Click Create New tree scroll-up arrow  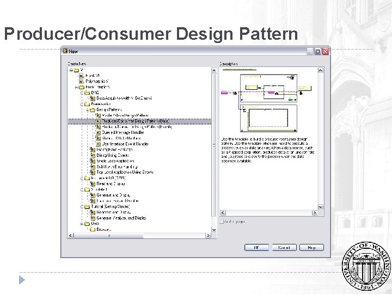point(214,70)
